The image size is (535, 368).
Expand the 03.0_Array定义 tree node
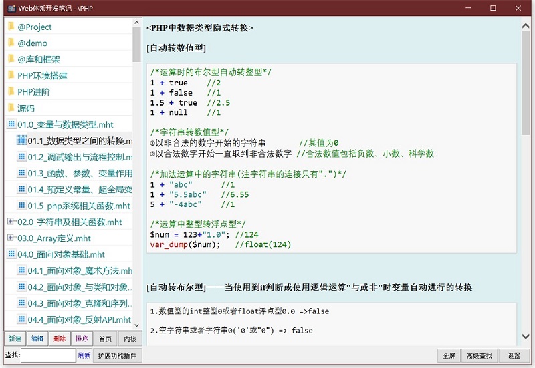11,238
